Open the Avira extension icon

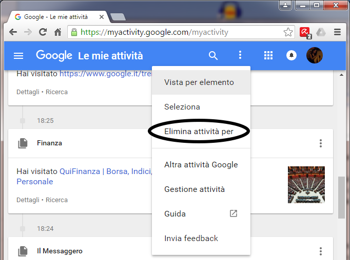click(x=305, y=33)
